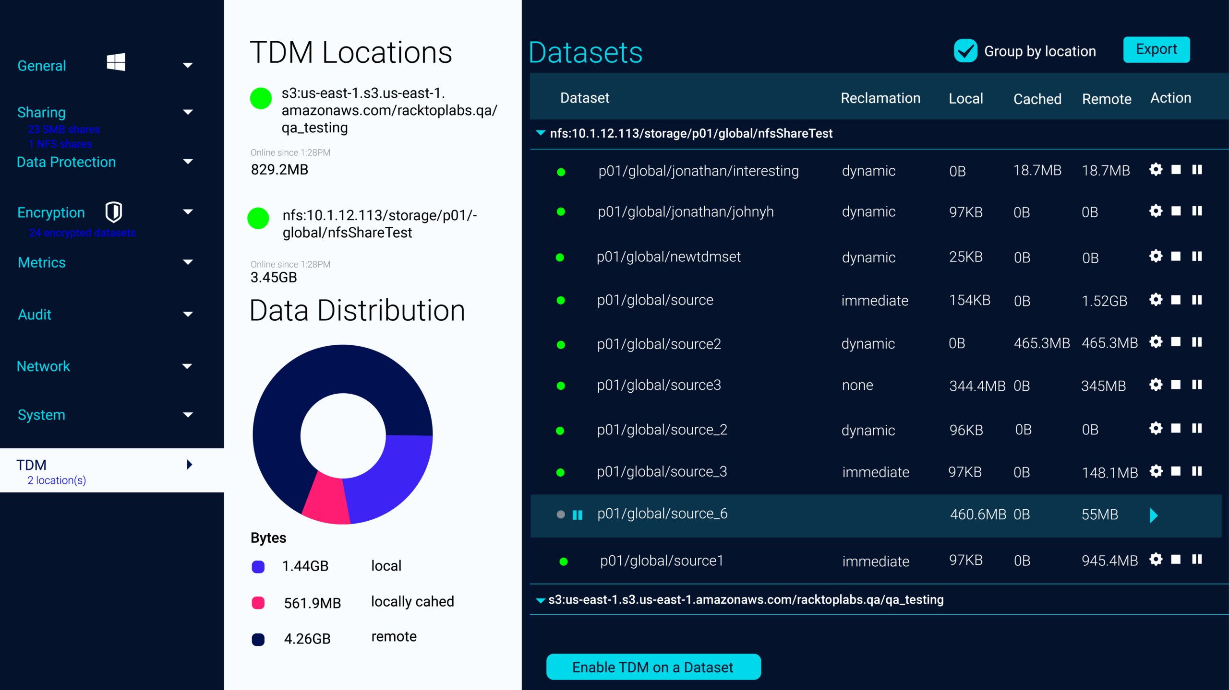The width and height of the screenshot is (1229, 690).
Task: Expand the Sharing menu arrow
Action: click(x=188, y=112)
